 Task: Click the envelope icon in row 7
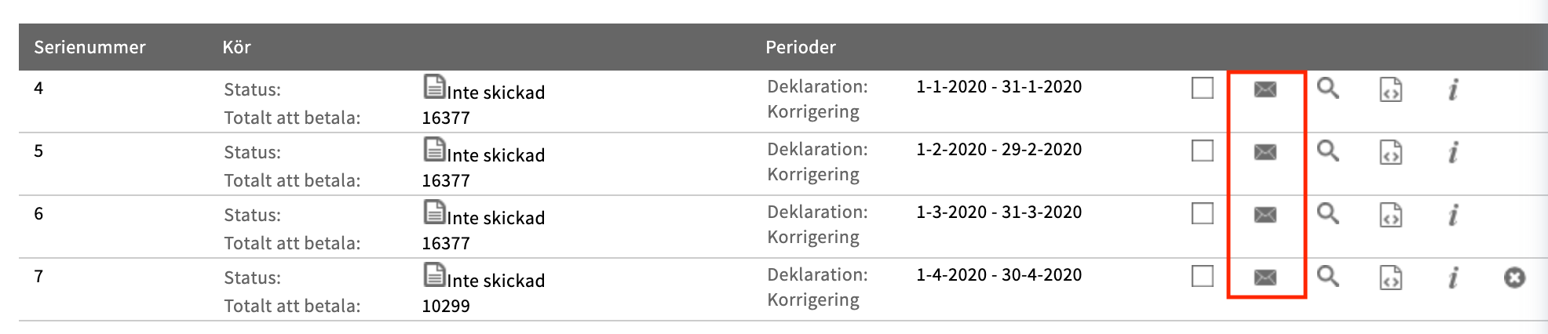(x=1265, y=278)
